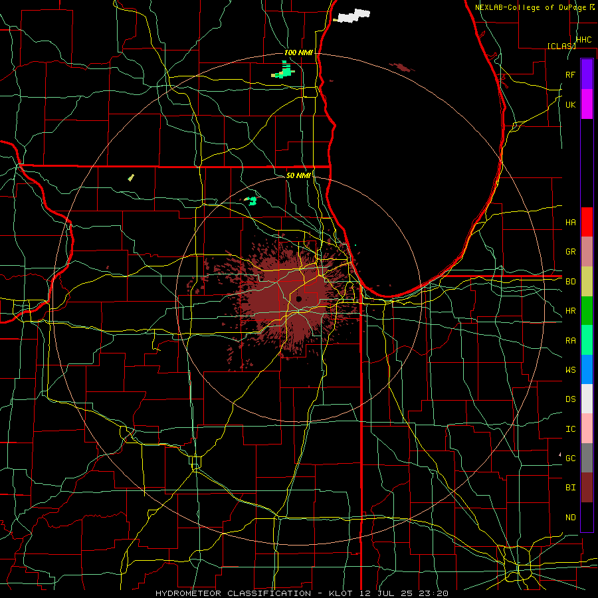Viewport: 598px width, 598px height.
Task: Click the 'GR' legend label
Action: point(570,252)
